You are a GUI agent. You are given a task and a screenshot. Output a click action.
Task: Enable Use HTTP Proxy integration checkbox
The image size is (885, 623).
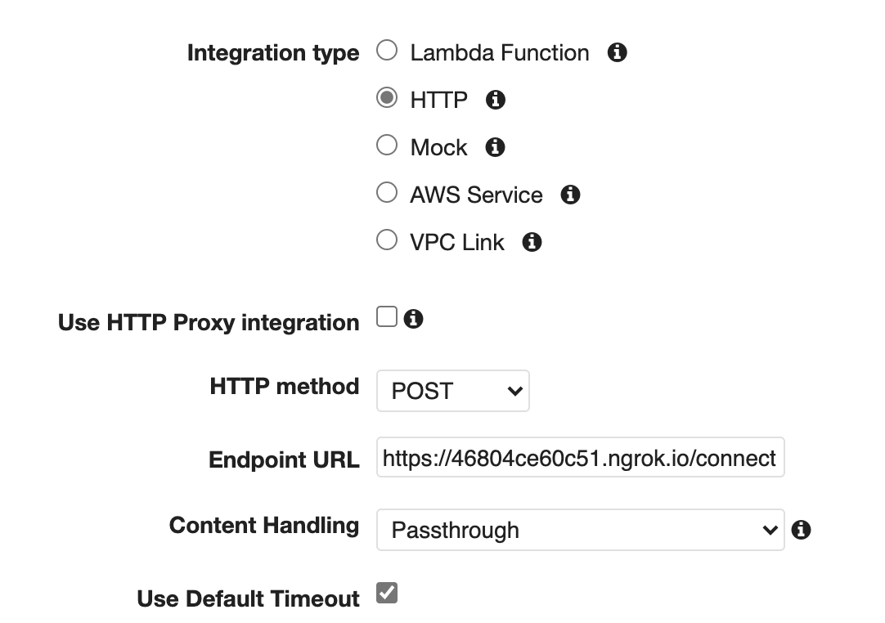(x=387, y=317)
